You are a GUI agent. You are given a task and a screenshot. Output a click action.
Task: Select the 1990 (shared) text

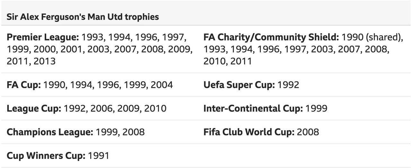(x=372, y=37)
